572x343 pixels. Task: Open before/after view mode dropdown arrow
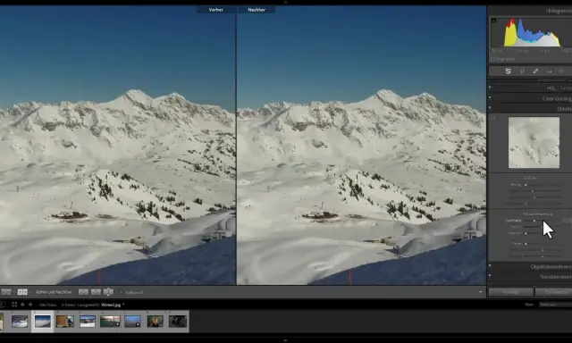tap(29, 292)
